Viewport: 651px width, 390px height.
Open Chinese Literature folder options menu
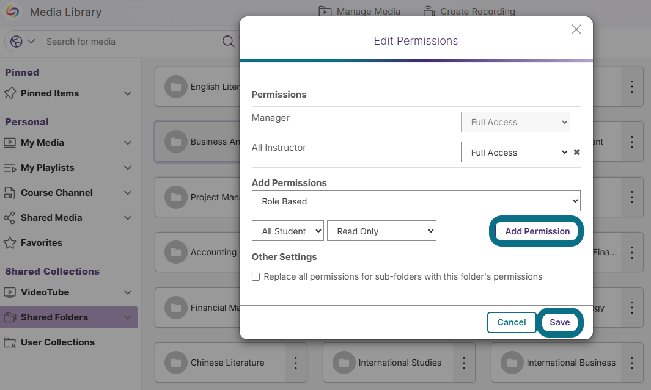coord(296,363)
